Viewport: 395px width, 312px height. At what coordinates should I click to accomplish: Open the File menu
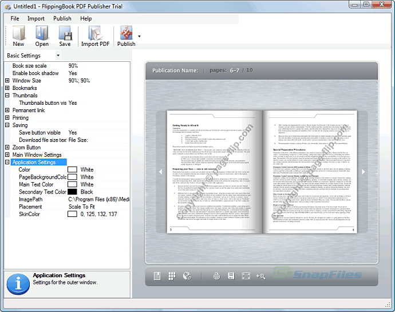(15, 18)
